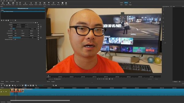
Task: Click the Redo toolbar icon
Action: point(20,3)
